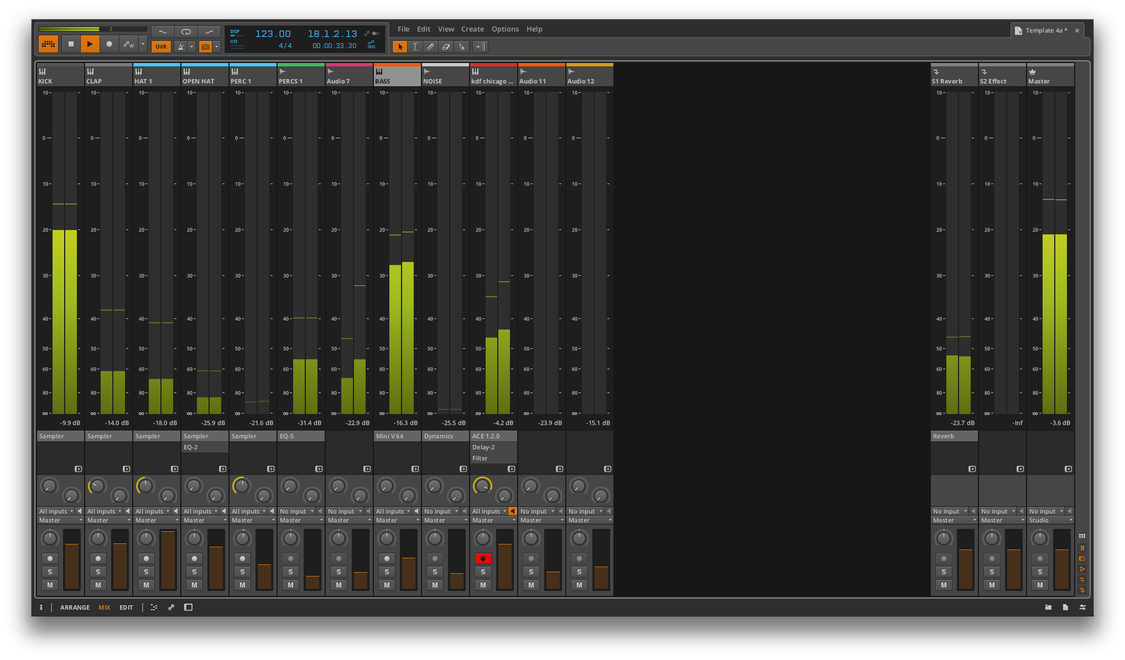Toggle the arranger loop button

tap(186, 32)
